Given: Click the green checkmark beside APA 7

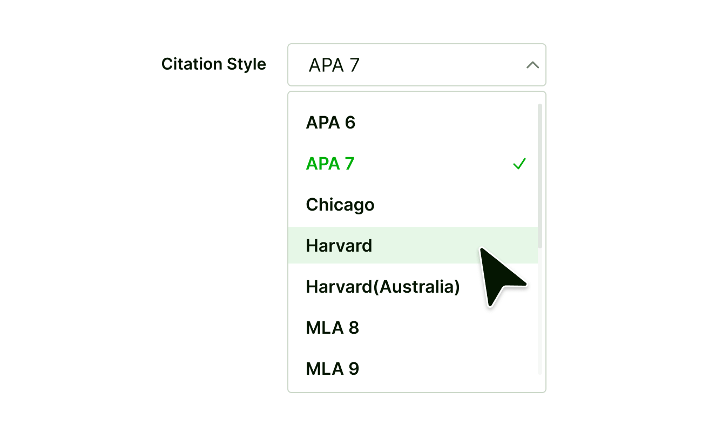Looking at the screenshot, I should [519, 164].
